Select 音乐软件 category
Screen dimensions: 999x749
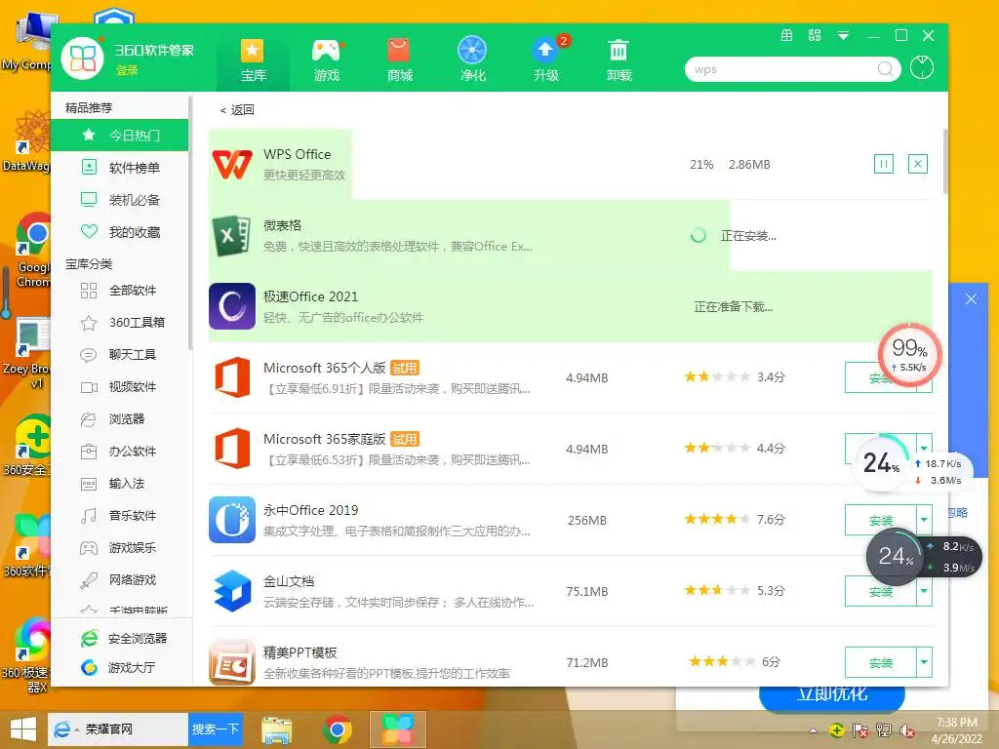click(120, 515)
